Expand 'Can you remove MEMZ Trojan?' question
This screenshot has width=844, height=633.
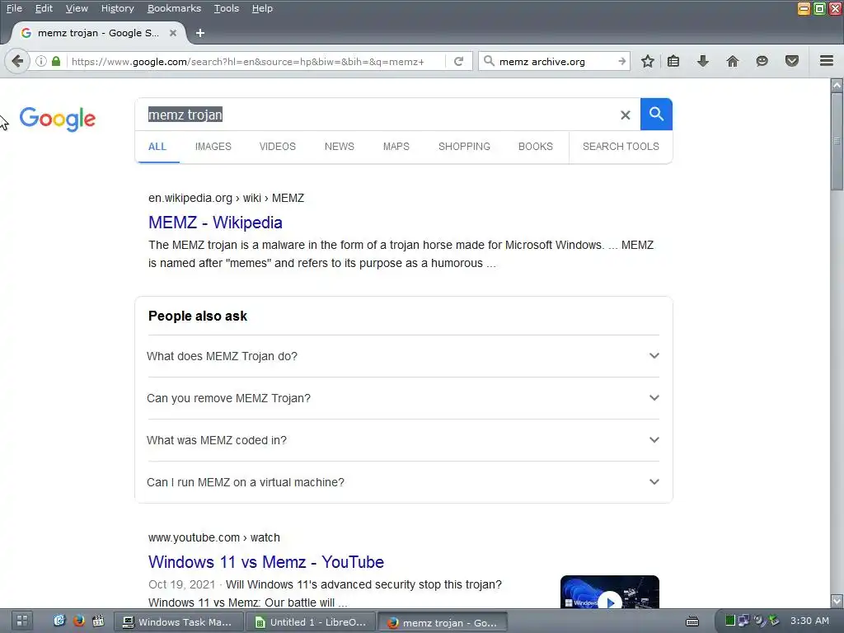click(403, 398)
